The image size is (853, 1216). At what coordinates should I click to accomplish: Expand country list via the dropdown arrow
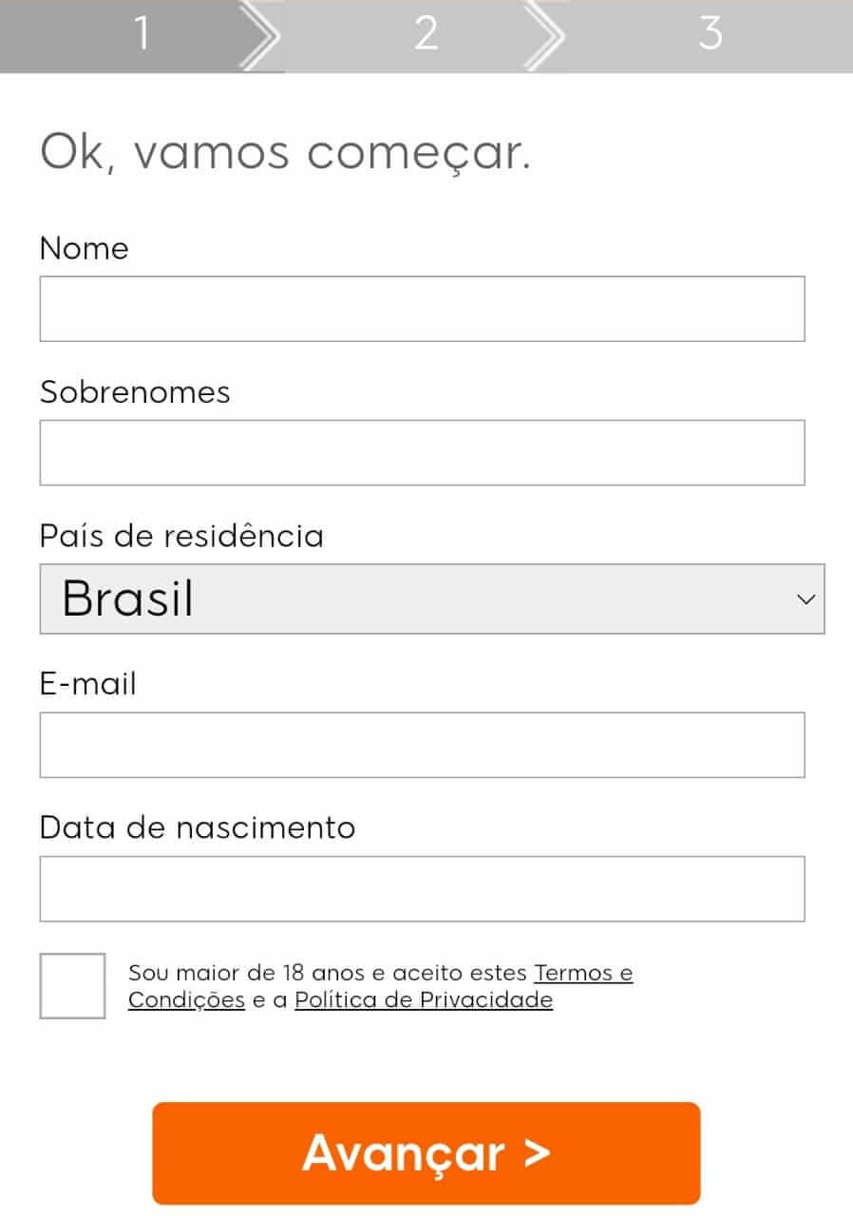(806, 599)
